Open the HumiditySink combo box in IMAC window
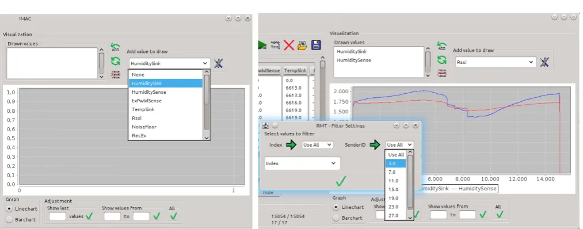The height and width of the screenshot is (229, 583). point(169,63)
